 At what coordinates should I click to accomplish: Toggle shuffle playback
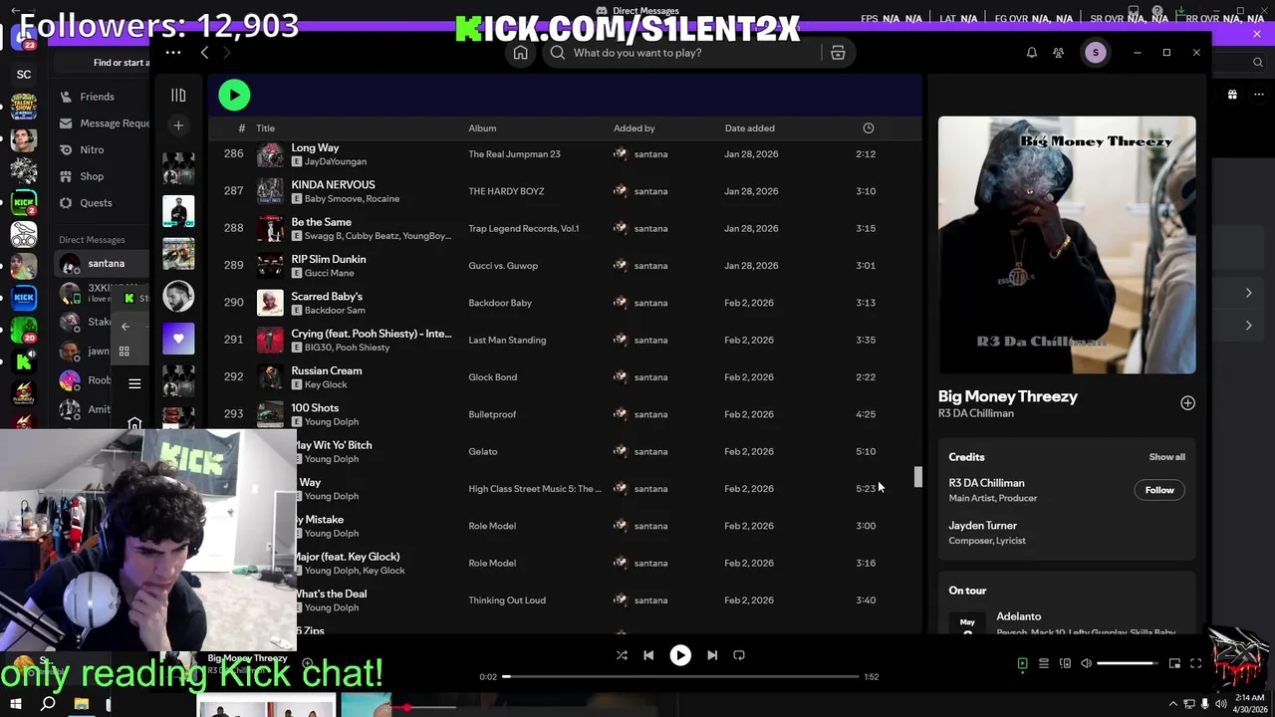coord(622,655)
